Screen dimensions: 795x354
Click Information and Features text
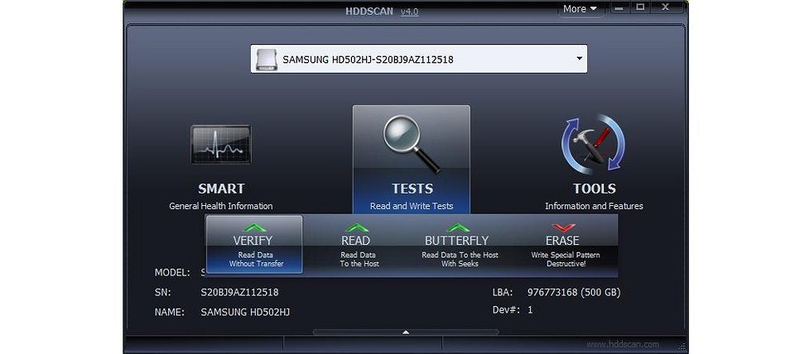click(x=594, y=206)
